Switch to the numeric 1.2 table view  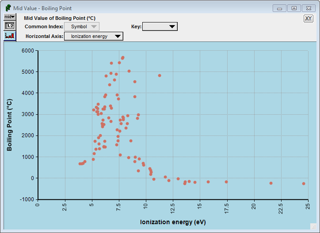10,26
